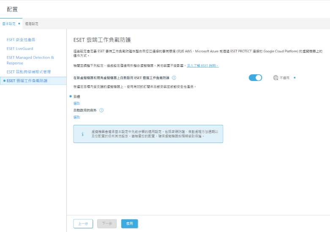This screenshot has height=232, width=330.
Task: Click the 上一步 button
Action: click(83, 224)
